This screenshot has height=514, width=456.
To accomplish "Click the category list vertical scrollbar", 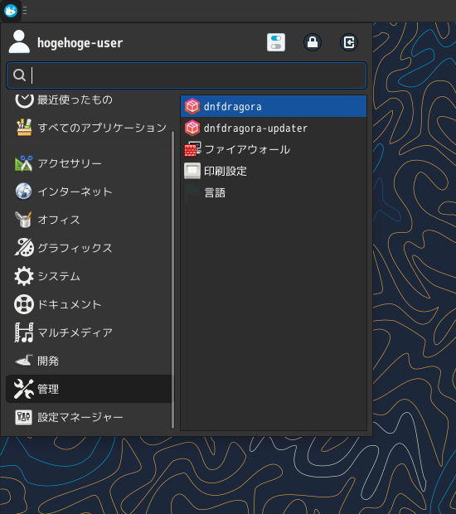I will [x=172, y=279].
